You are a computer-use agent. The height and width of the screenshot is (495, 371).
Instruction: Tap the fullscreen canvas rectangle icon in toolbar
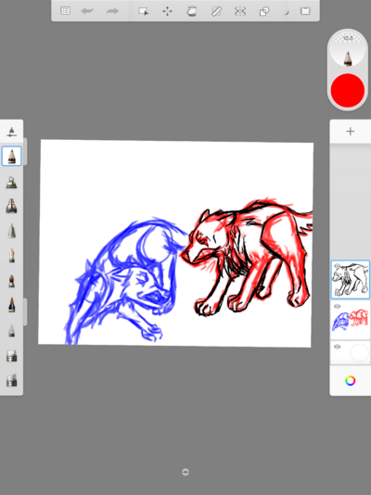tap(305, 11)
